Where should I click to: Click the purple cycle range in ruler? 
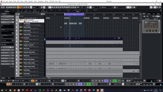pos(74,15)
